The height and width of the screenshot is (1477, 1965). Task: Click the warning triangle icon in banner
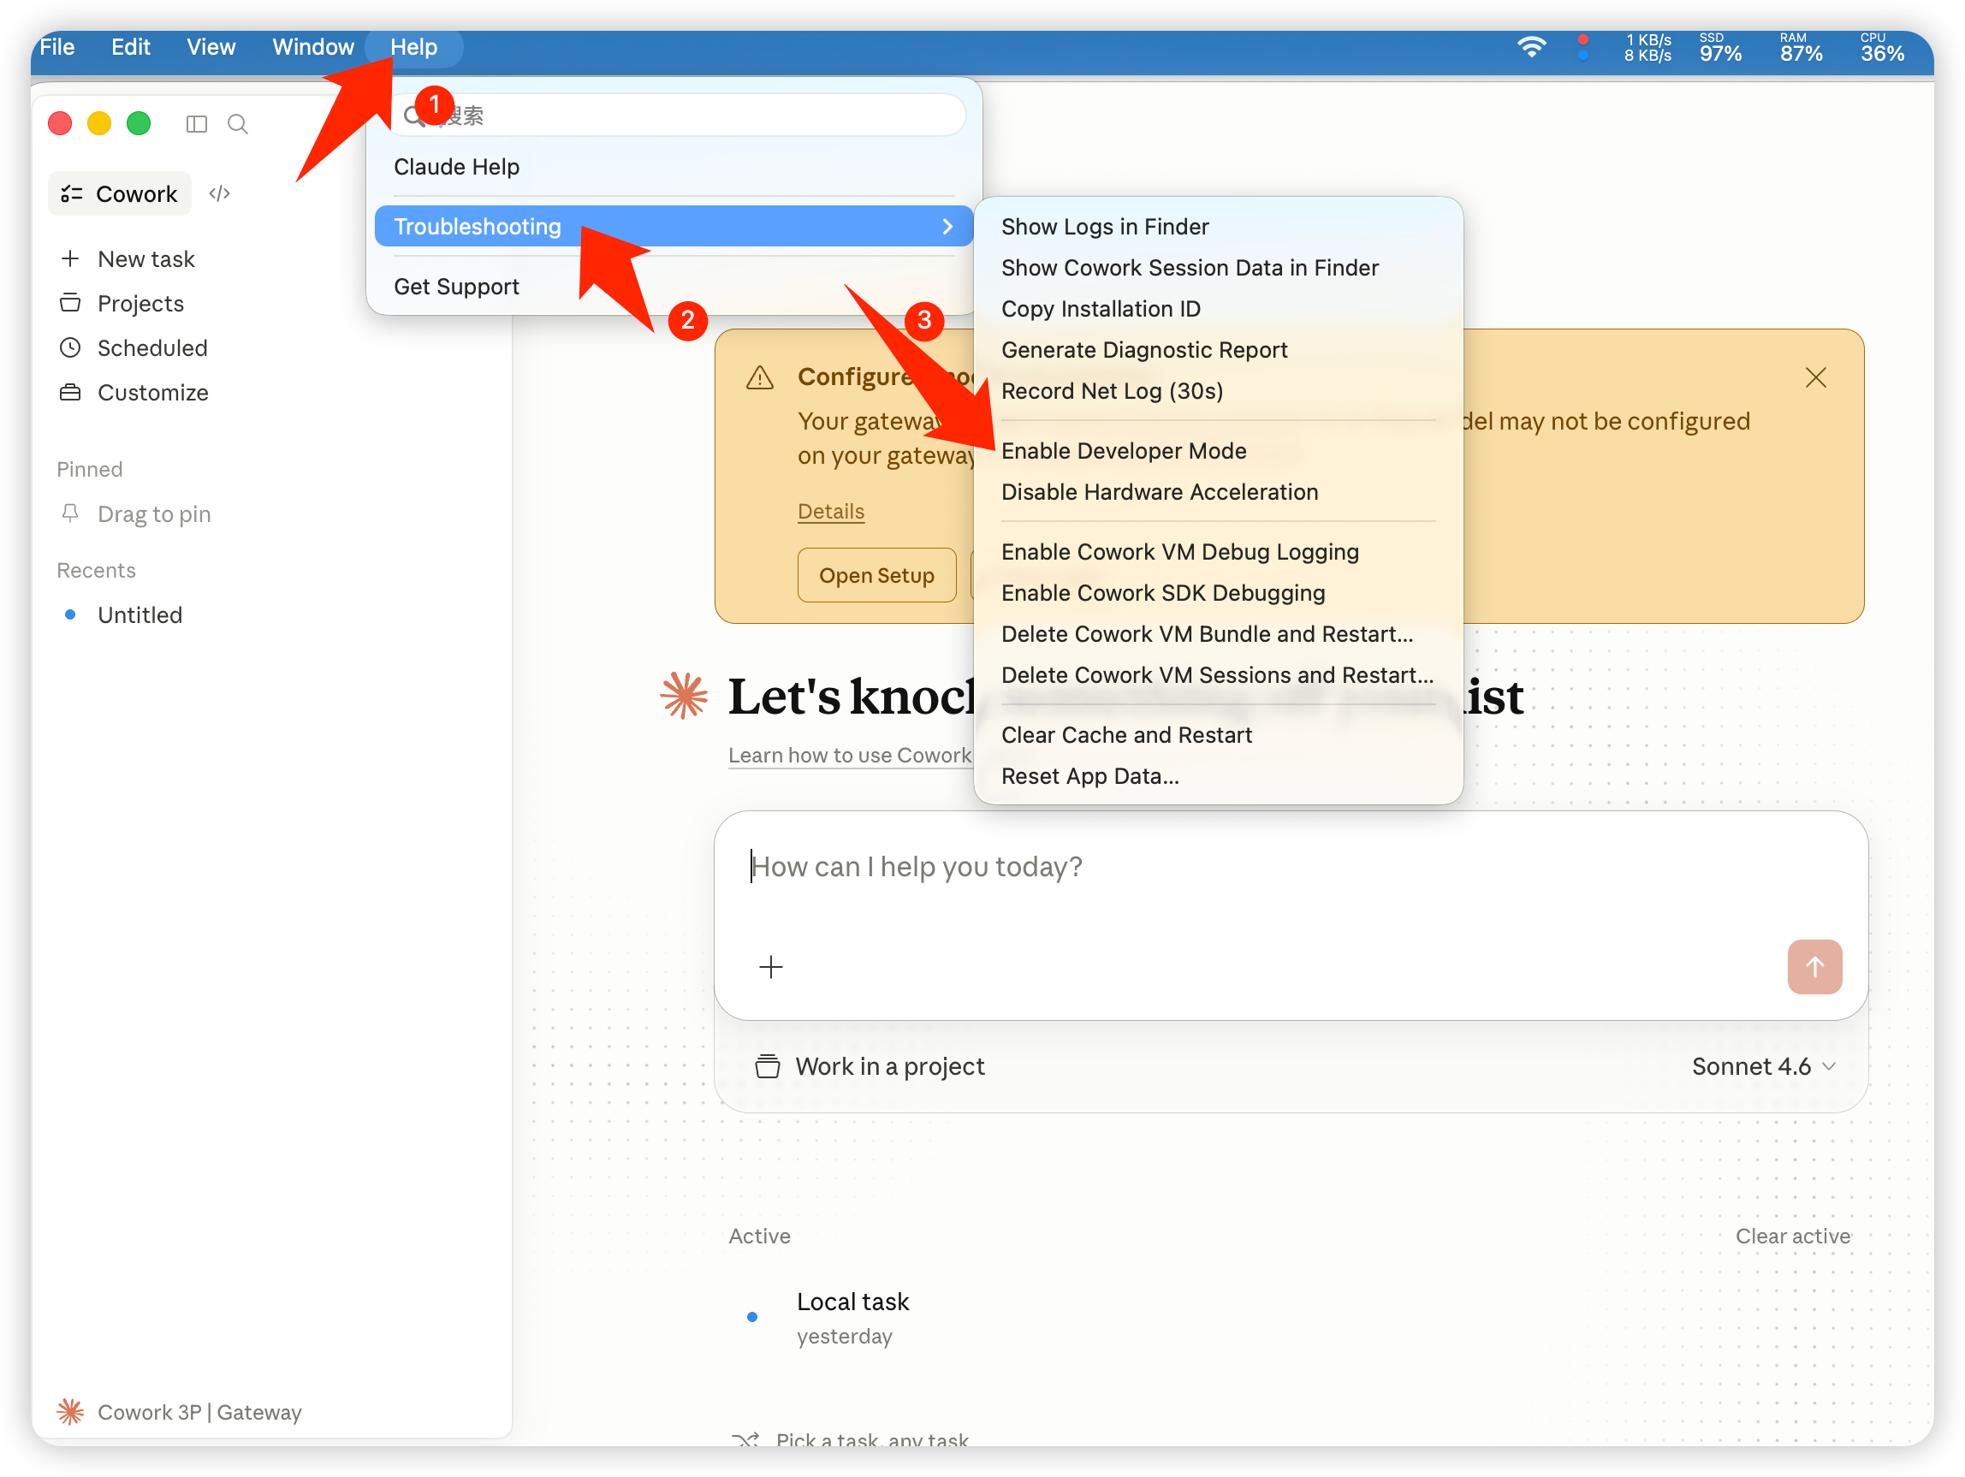[x=759, y=377]
